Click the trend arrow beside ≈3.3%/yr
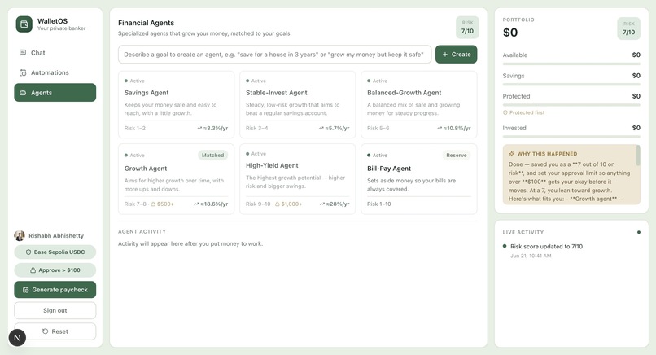Screen dimensions: 656x355 click(199, 128)
